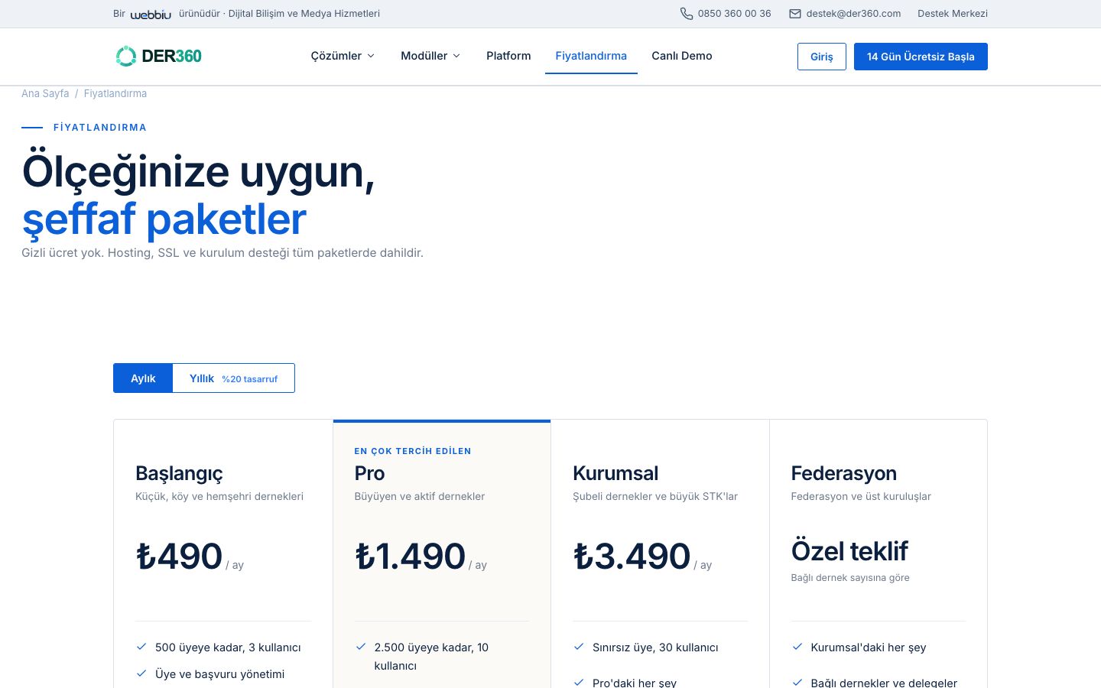Click checkmark beside Sınırsız üye

point(579,647)
